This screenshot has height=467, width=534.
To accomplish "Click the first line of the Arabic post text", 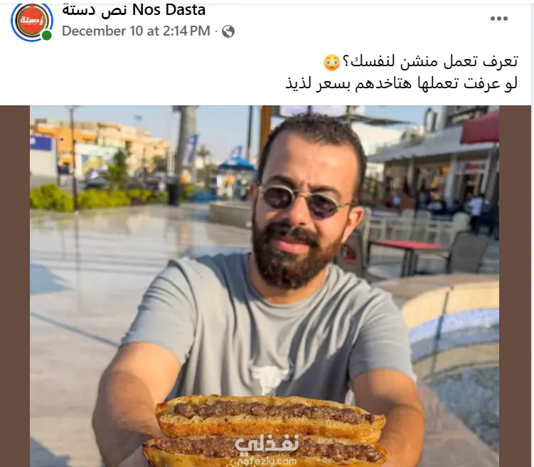I will click(x=421, y=63).
